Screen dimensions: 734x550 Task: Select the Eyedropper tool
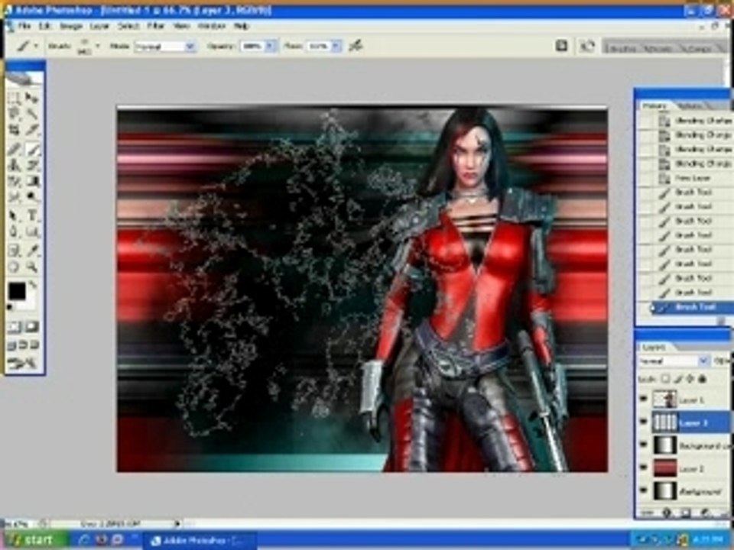(x=32, y=251)
